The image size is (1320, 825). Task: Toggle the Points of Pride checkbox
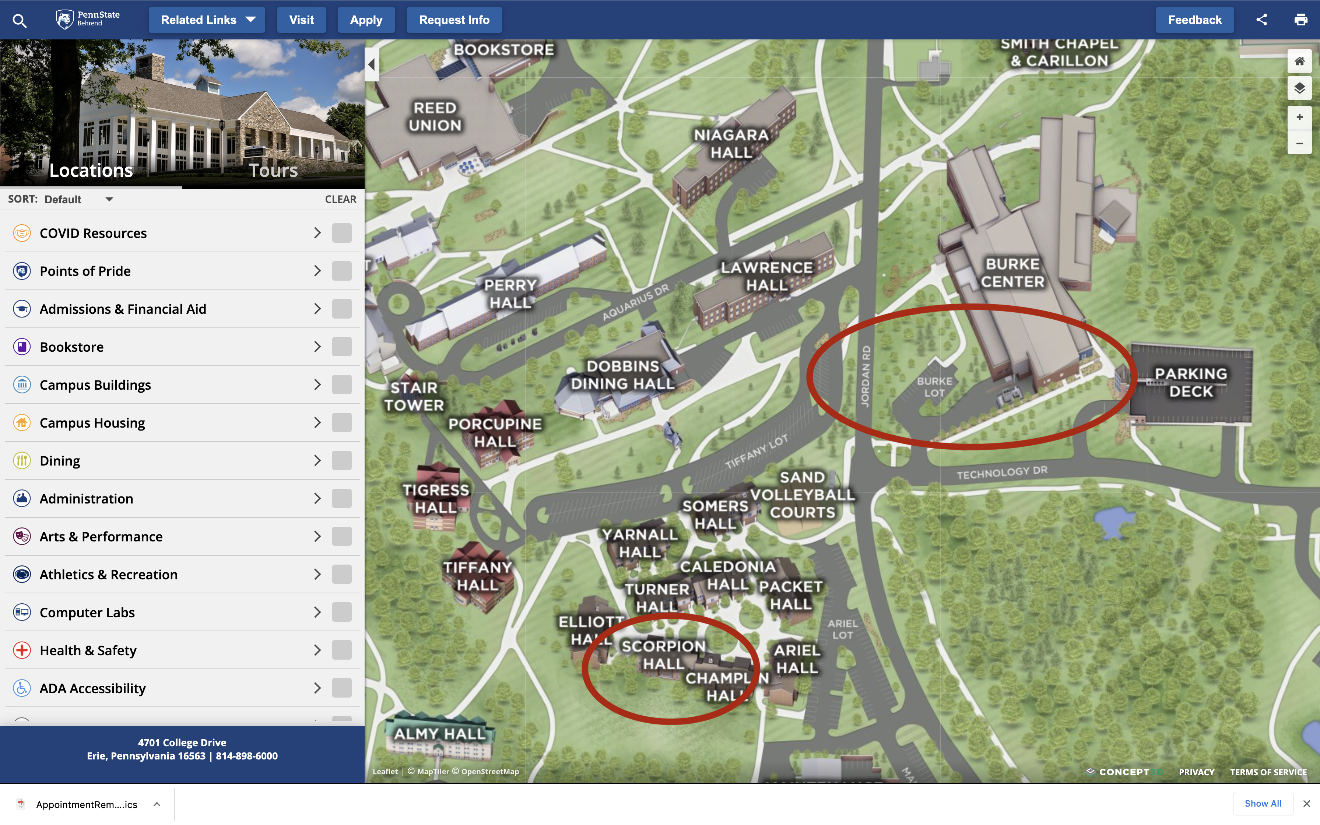tap(342, 271)
